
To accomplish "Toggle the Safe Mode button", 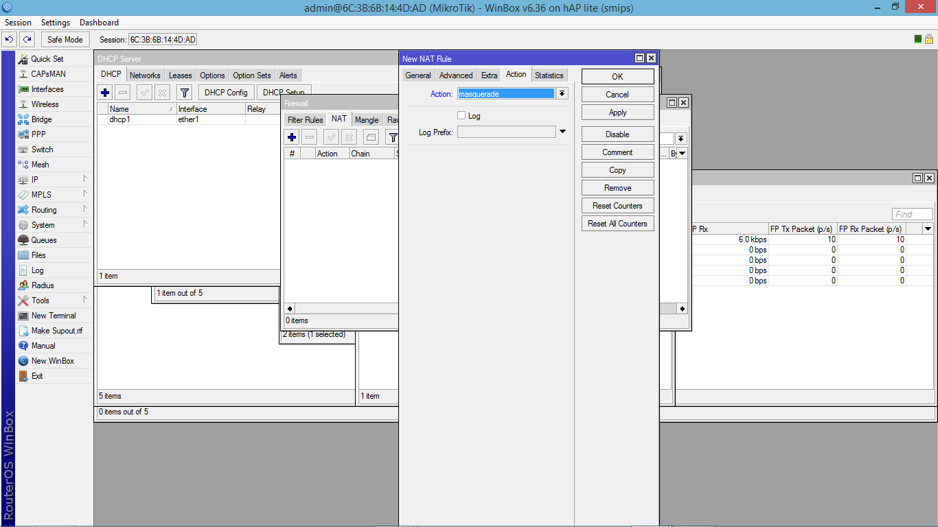I will tap(65, 40).
